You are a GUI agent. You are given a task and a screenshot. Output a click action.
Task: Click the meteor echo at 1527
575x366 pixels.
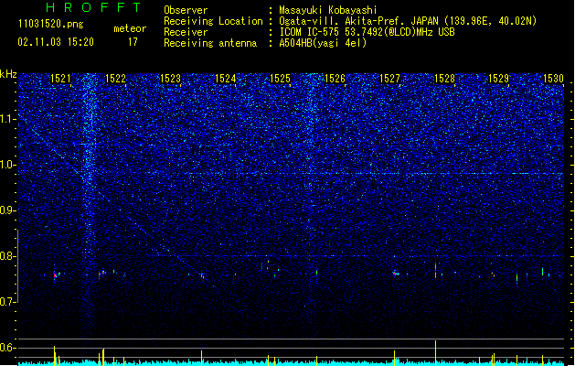point(395,273)
